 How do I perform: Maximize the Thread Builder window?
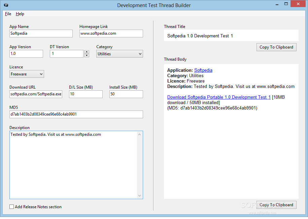286,4
